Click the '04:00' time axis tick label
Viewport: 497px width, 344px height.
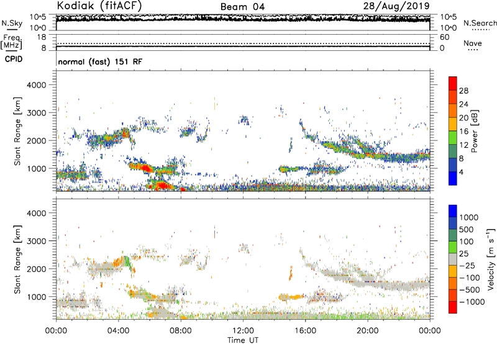click(x=118, y=331)
